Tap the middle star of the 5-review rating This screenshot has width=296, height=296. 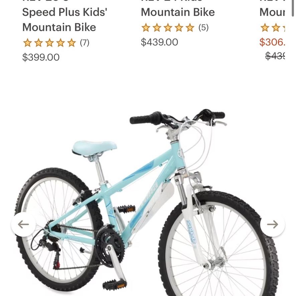click(168, 28)
